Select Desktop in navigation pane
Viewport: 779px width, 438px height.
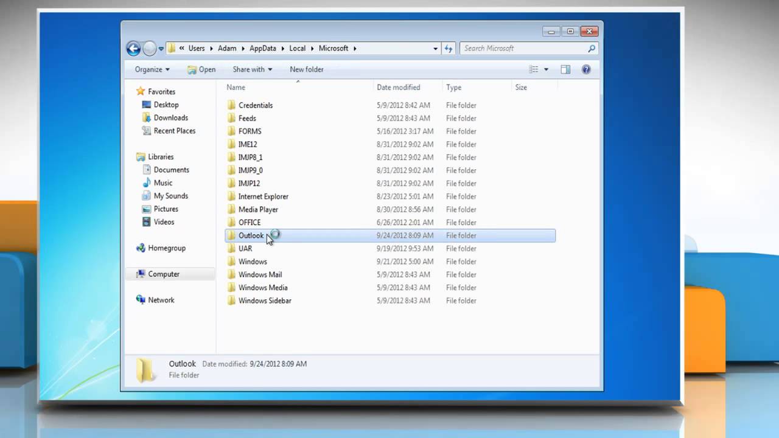[x=166, y=105]
